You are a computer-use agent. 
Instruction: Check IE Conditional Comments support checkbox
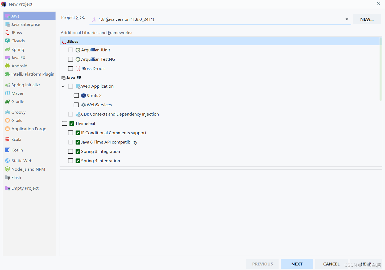coord(71,133)
